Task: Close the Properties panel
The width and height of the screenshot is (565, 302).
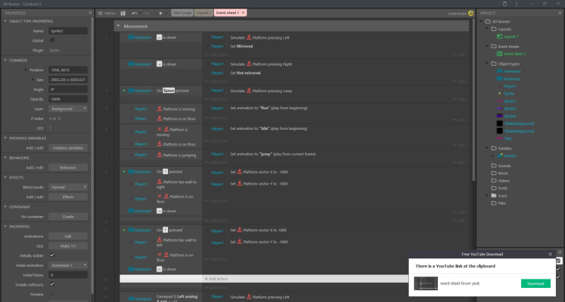Action: tap(90, 13)
